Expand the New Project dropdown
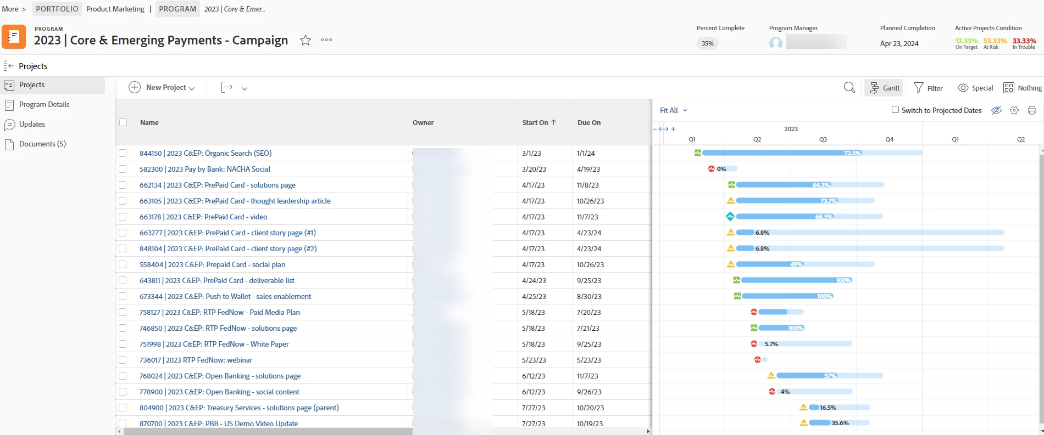Viewport: 1044px width, 435px height. click(192, 88)
